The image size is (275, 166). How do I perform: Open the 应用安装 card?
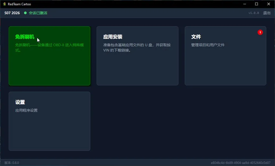(x=137, y=56)
